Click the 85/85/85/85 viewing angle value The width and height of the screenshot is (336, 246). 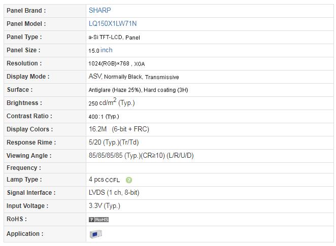(x=141, y=156)
